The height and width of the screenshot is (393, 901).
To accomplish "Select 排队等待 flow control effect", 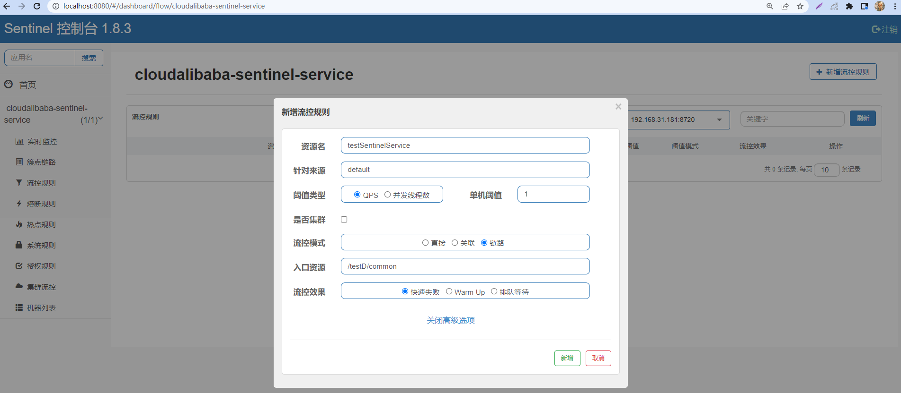I will click(494, 291).
